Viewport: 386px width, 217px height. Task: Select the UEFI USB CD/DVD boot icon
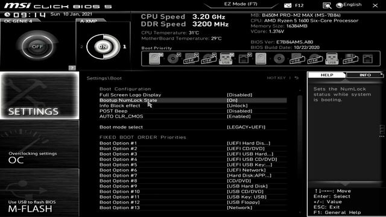(x=209, y=58)
